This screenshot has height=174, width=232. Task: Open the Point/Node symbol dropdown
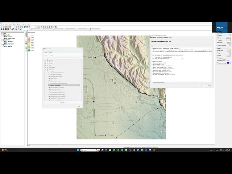(230, 50)
